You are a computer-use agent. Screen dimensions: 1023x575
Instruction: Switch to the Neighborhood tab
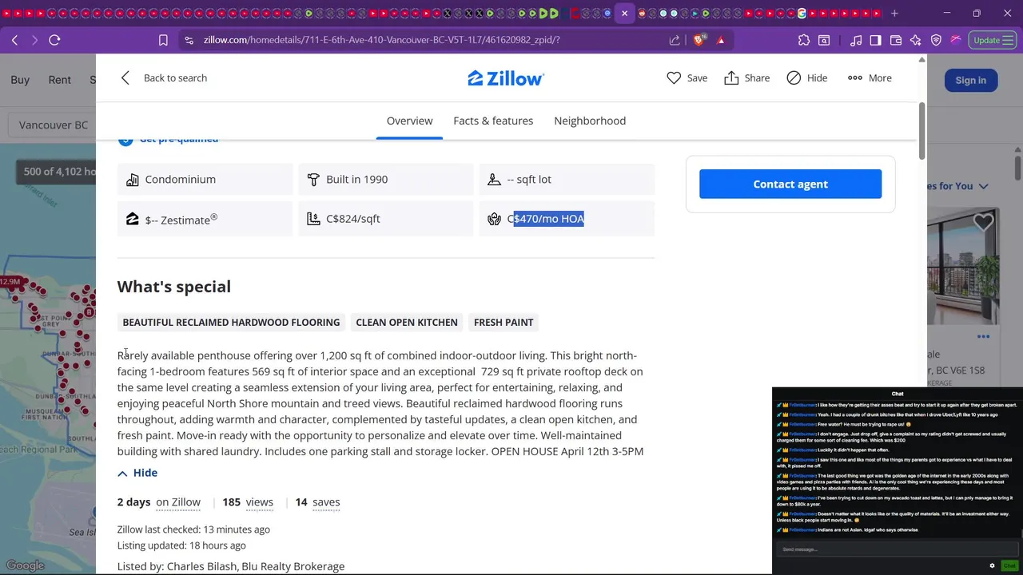[x=590, y=121]
